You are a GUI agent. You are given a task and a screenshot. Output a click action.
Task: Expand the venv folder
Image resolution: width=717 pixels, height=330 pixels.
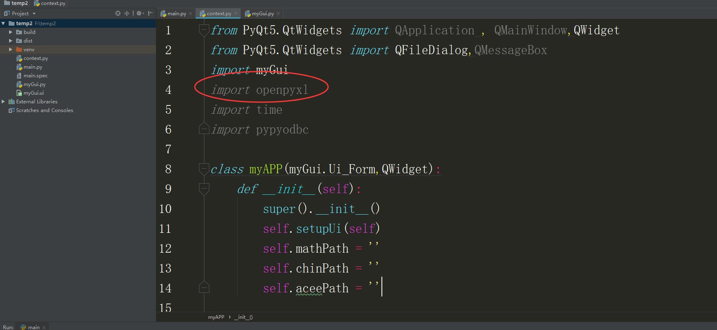(11, 49)
